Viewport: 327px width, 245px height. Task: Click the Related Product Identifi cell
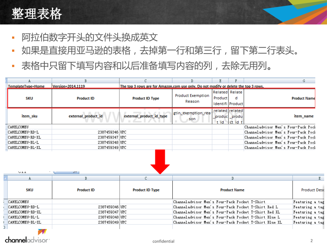pos(220,98)
